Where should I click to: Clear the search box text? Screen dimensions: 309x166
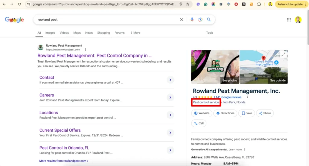coord(182,20)
